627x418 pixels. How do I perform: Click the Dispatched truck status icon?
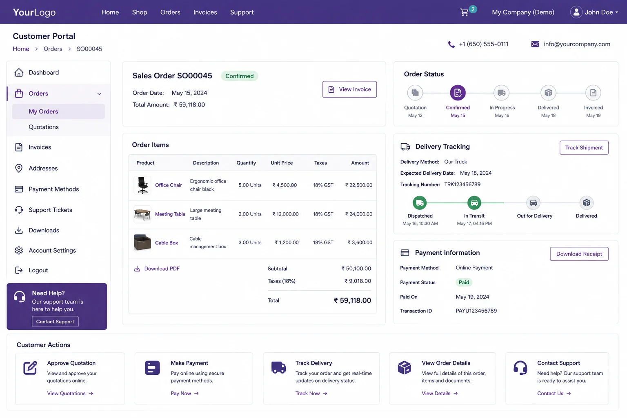420,202
